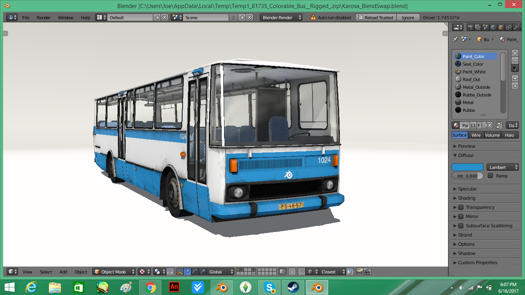Enable the Mirror checkbox
Screen dimensions: 525x295
461,217
